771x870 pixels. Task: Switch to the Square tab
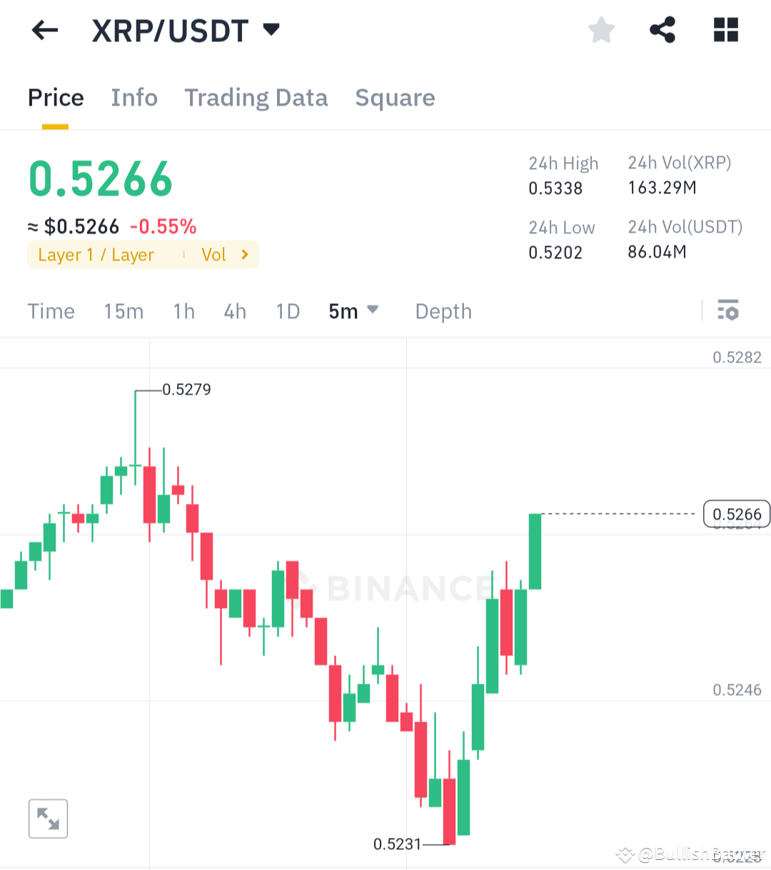(395, 98)
